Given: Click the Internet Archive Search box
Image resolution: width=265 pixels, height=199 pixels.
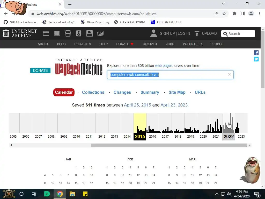Looking at the screenshot, I should [238, 34].
